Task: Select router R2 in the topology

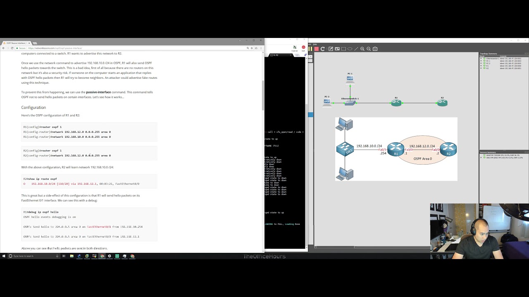Action: click(x=442, y=103)
